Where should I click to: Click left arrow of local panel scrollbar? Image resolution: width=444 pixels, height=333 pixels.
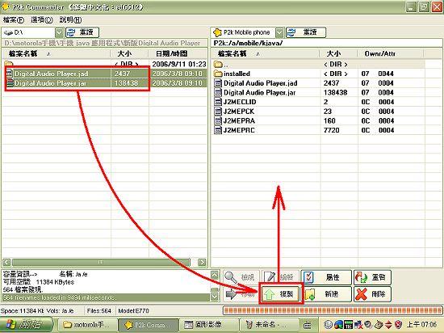click(7, 262)
